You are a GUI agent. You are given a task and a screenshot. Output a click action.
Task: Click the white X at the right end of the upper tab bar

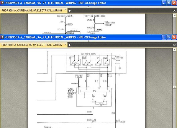[x=174, y=11]
